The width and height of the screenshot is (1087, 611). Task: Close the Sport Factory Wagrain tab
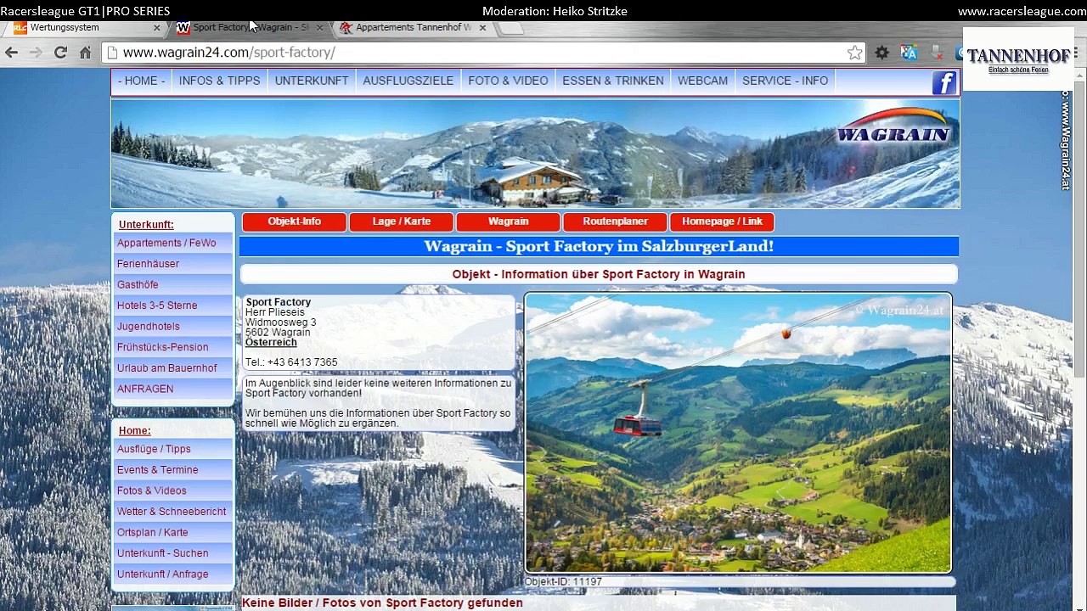[319, 27]
